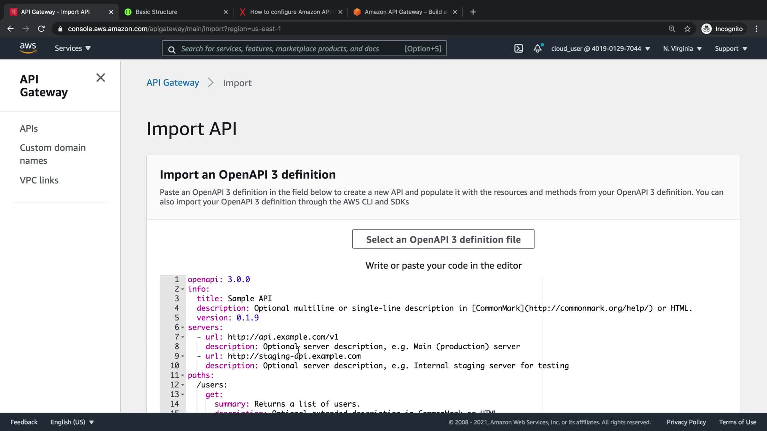
Task: Open Custom domain names in sidebar
Action: [53, 154]
